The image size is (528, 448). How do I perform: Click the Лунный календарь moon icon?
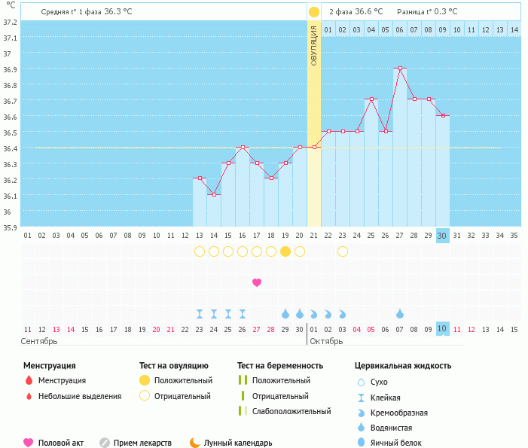pos(195,443)
